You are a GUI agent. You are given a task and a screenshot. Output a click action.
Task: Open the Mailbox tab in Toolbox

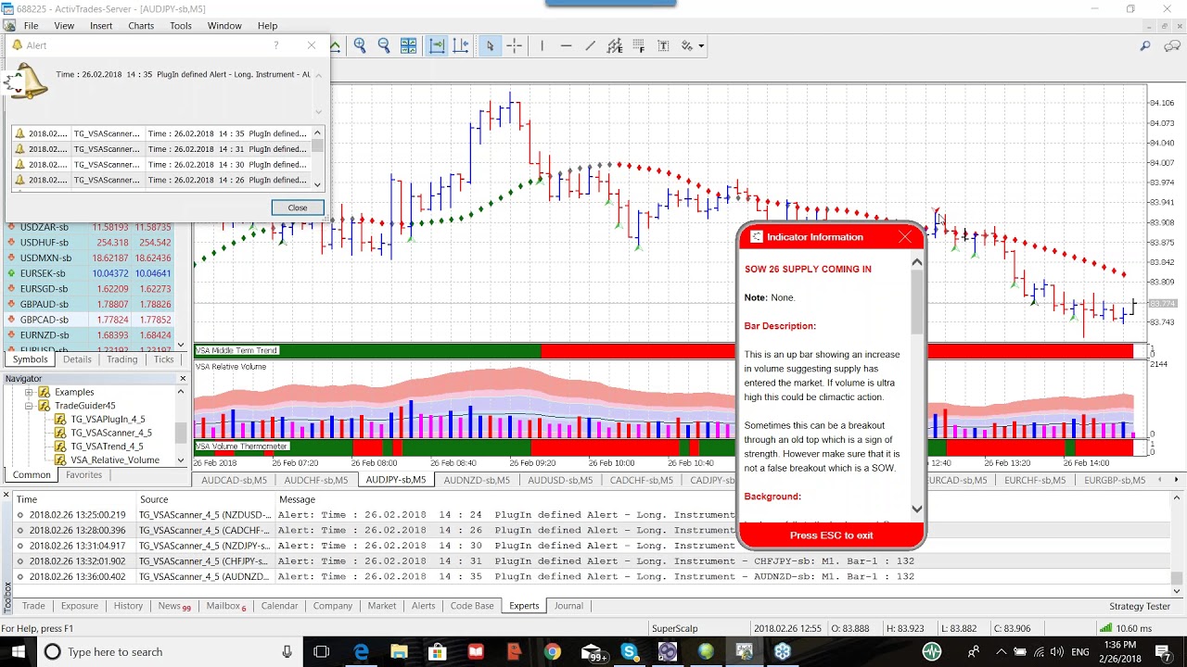pyautogui.click(x=226, y=606)
